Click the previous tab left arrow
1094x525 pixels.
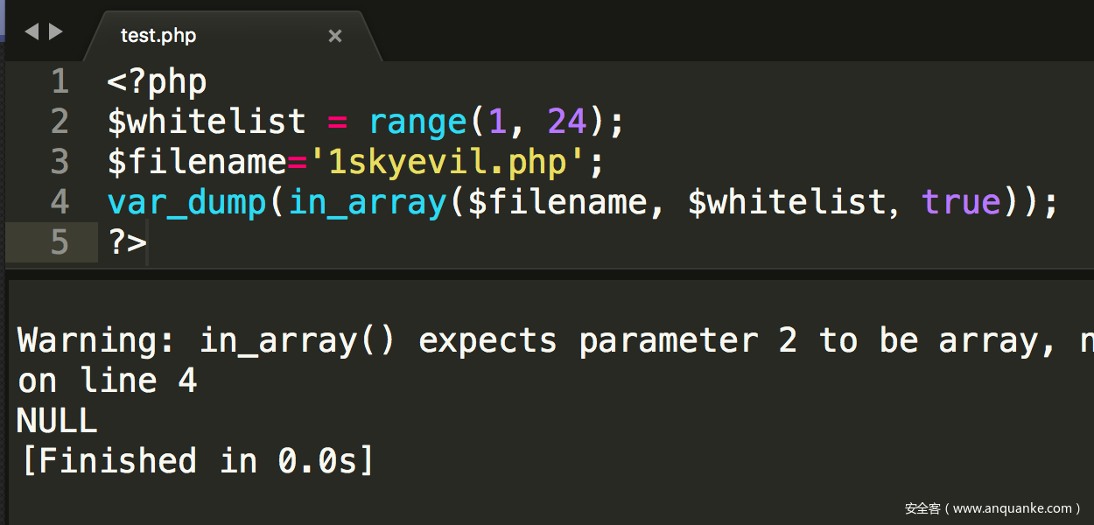point(32,32)
